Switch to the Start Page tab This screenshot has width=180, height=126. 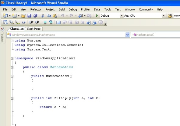34,29
